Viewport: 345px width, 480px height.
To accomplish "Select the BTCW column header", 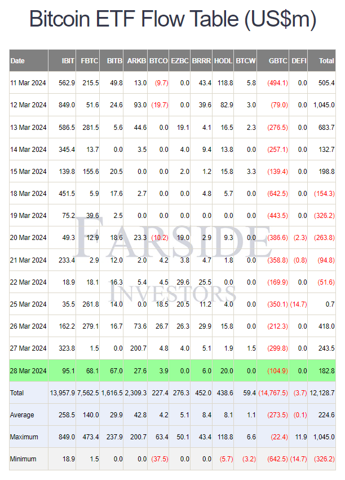I will 245,60.
